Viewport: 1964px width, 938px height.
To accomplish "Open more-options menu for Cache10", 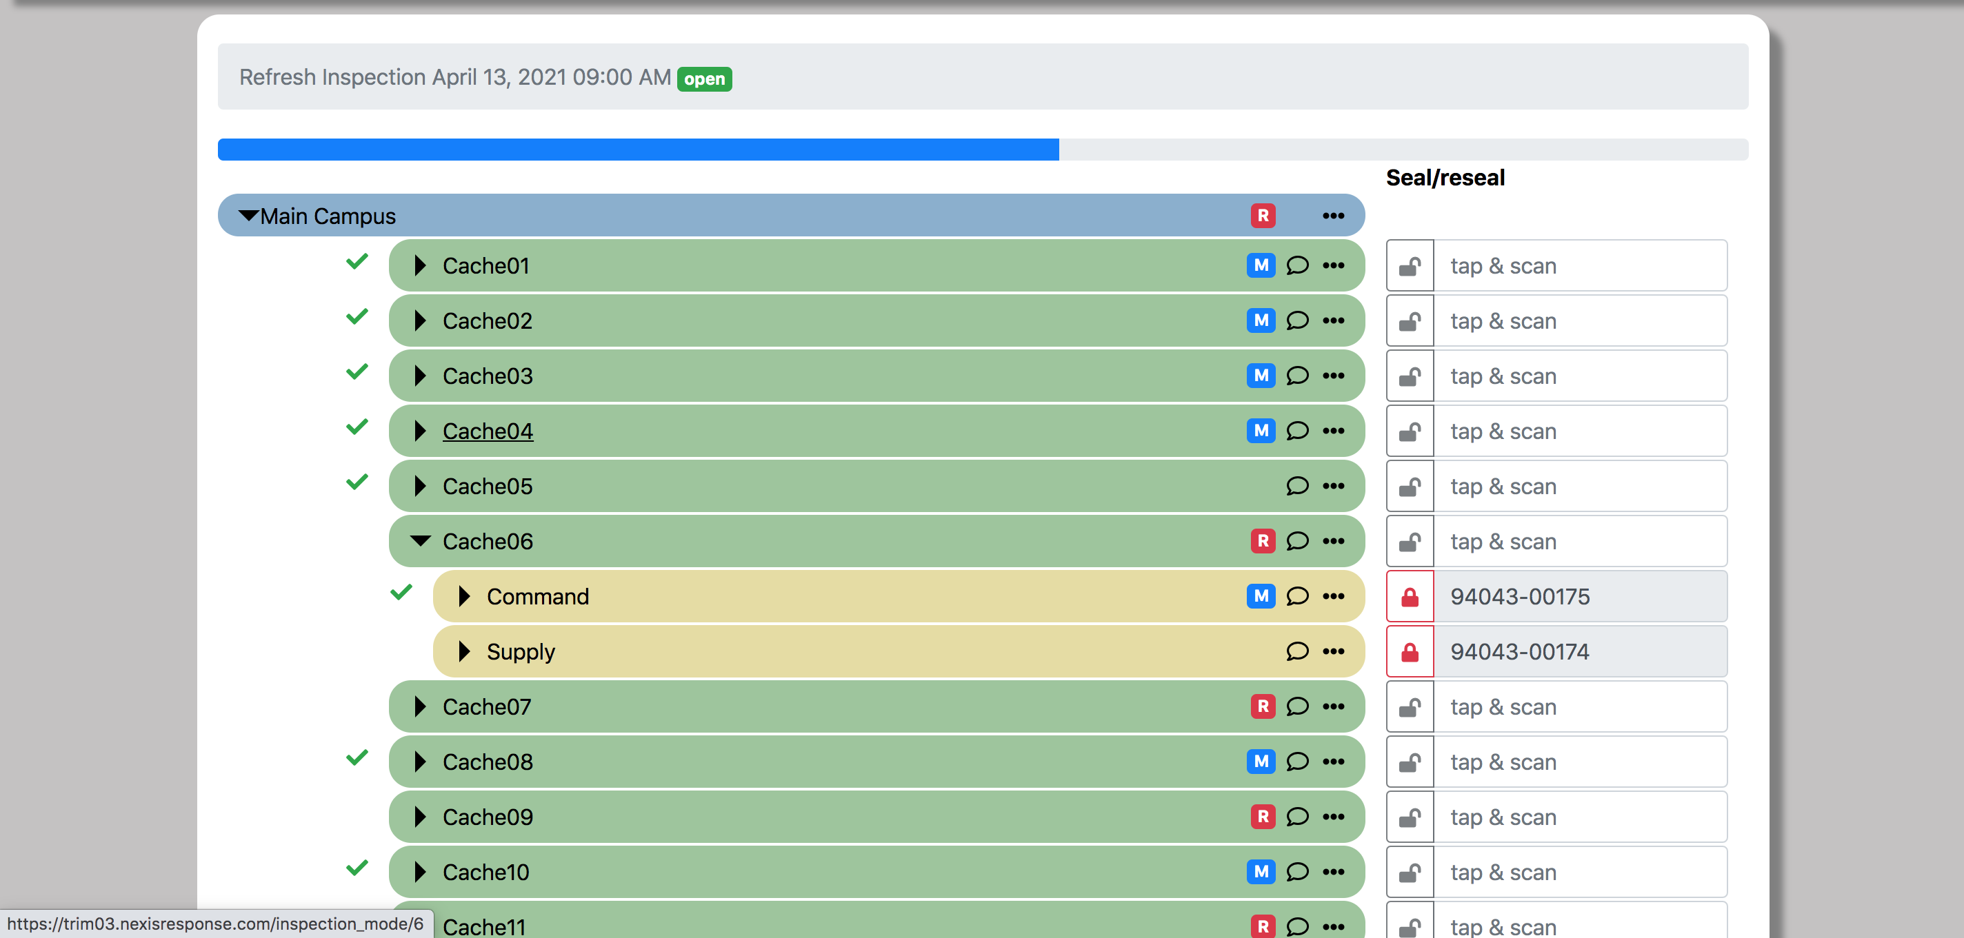I will click(x=1334, y=872).
